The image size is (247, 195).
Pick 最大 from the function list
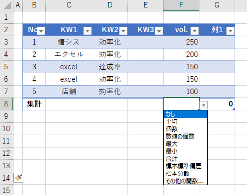185,144
